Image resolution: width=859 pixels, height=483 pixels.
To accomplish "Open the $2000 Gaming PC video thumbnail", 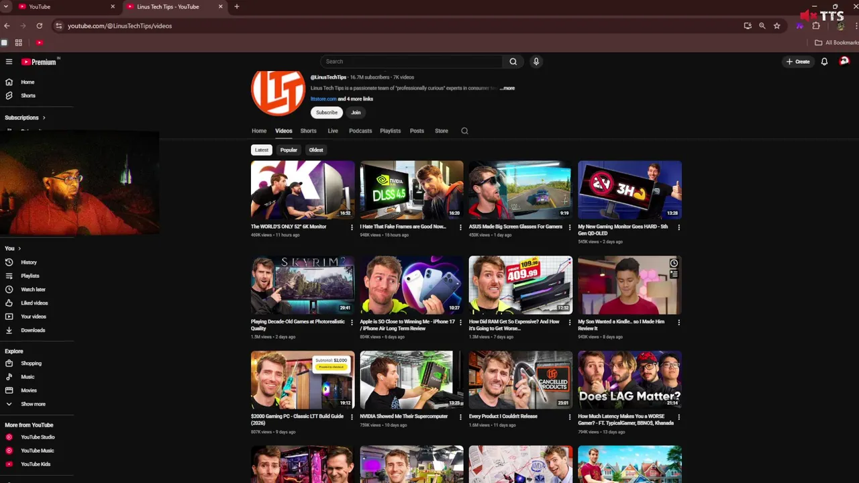I will point(303,380).
